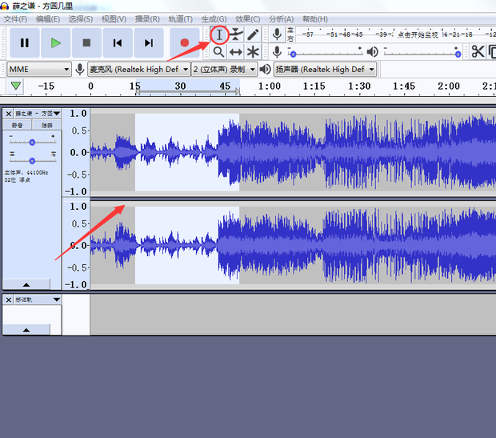Solo the 薛之谦 track with 独奏

(47, 126)
